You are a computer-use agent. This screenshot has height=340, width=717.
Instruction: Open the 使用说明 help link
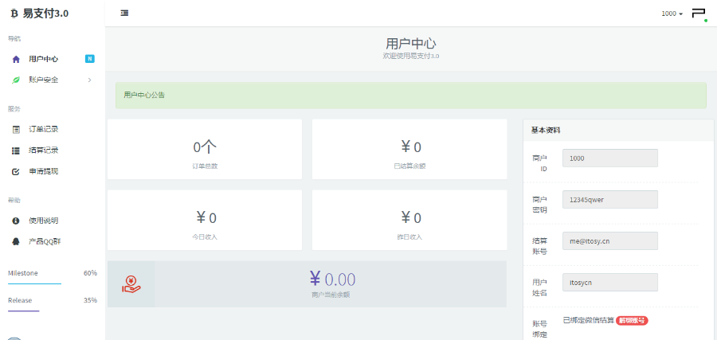pos(43,221)
